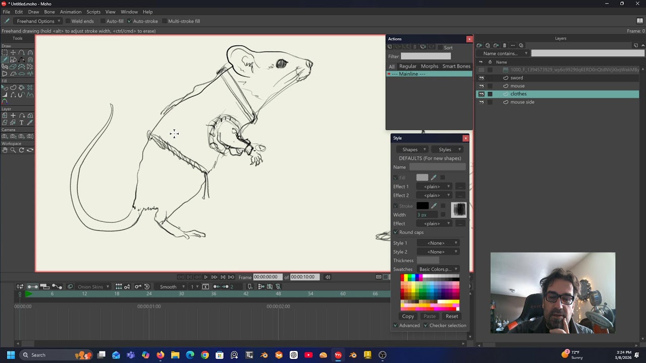This screenshot has height=363, width=646.
Task: Click the Copy button in Style panel
Action: click(x=408, y=317)
